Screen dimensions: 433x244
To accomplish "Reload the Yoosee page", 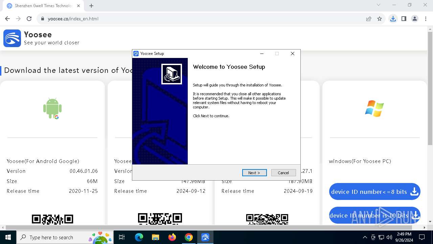I will (x=29, y=19).
